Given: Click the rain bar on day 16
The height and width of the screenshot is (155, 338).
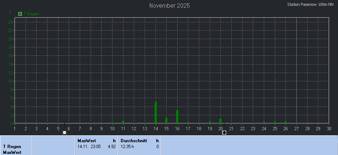Looking at the screenshot, I should 177,117.
